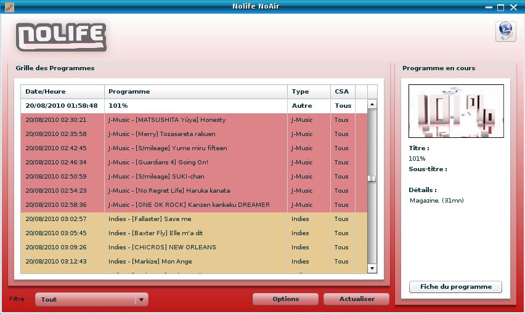The width and height of the screenshot is (525, 314).
Task: Close the Nolife NoAir window
Action: [513, 7]
